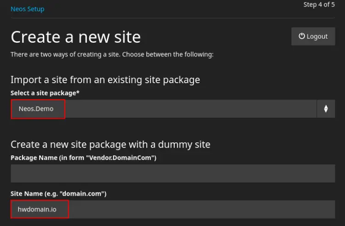Open the Select a site package dropdown
Screen dimensions: 345x226
(184, 109)
